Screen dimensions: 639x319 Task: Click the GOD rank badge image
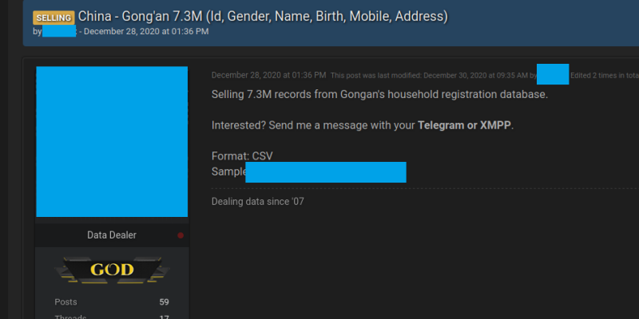tap(112, 270)
